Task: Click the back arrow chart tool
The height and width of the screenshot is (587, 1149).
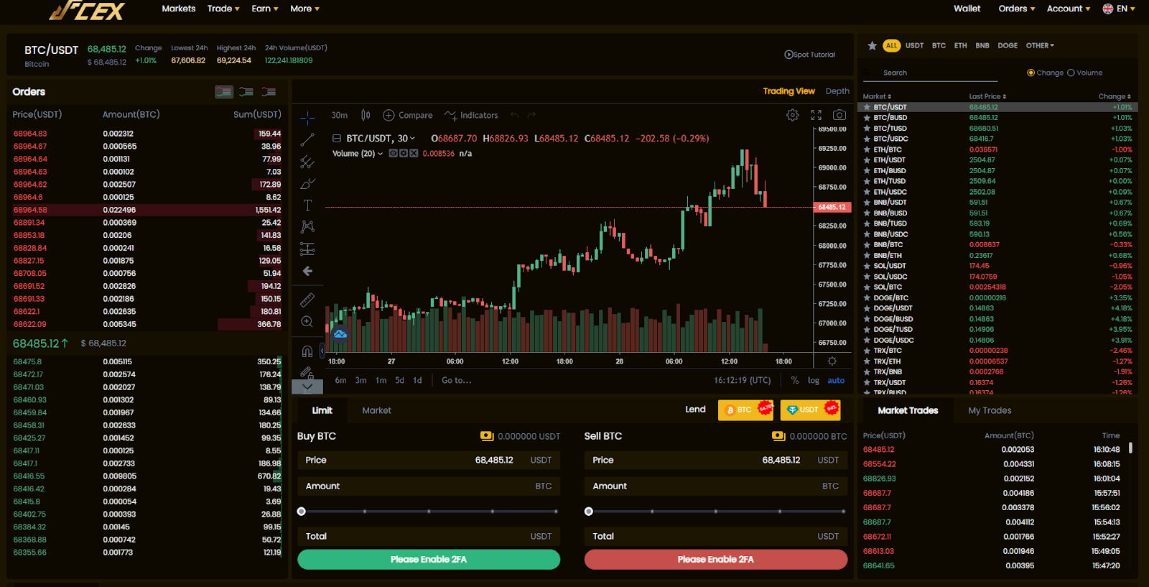Action: pyautogui.click(x=307, y=271)
